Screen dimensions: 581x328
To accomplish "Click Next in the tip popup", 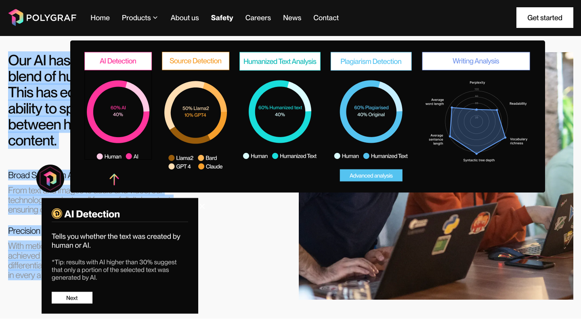I will [x=72, y=298].
